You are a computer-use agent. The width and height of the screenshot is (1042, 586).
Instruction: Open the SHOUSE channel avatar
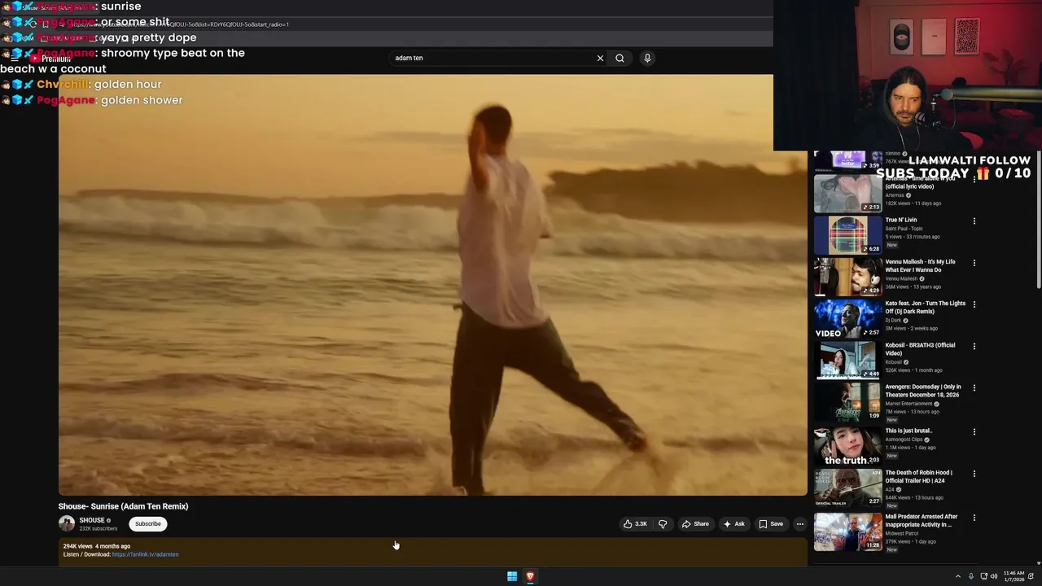coord(67,523)
